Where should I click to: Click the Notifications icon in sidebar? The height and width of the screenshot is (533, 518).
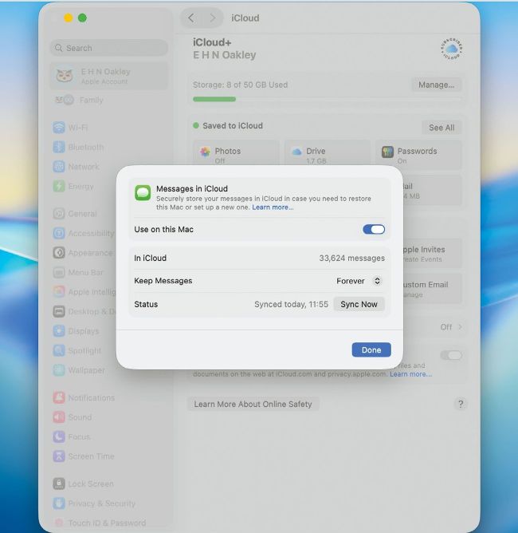tap(59, 397)
